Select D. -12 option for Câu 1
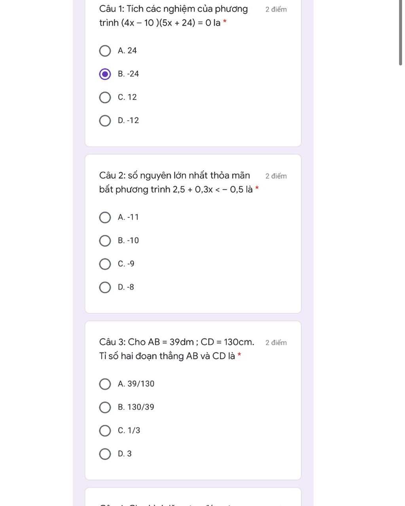Image resolution: width=405 pixels, height=506 pixels. click(105, 121)
